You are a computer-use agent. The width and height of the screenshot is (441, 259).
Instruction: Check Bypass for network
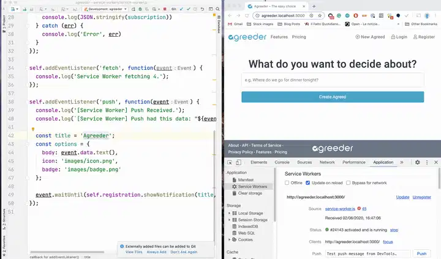click(348, 183)
